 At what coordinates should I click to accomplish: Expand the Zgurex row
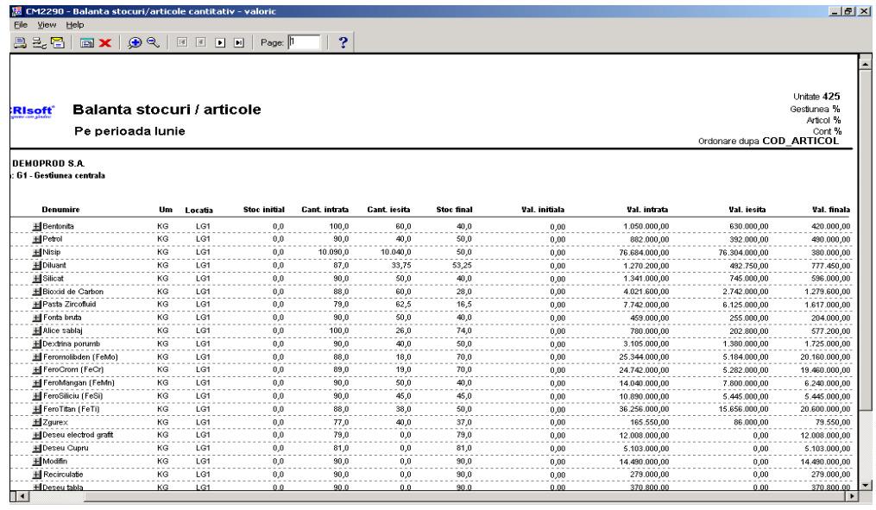tap(37, 422)
